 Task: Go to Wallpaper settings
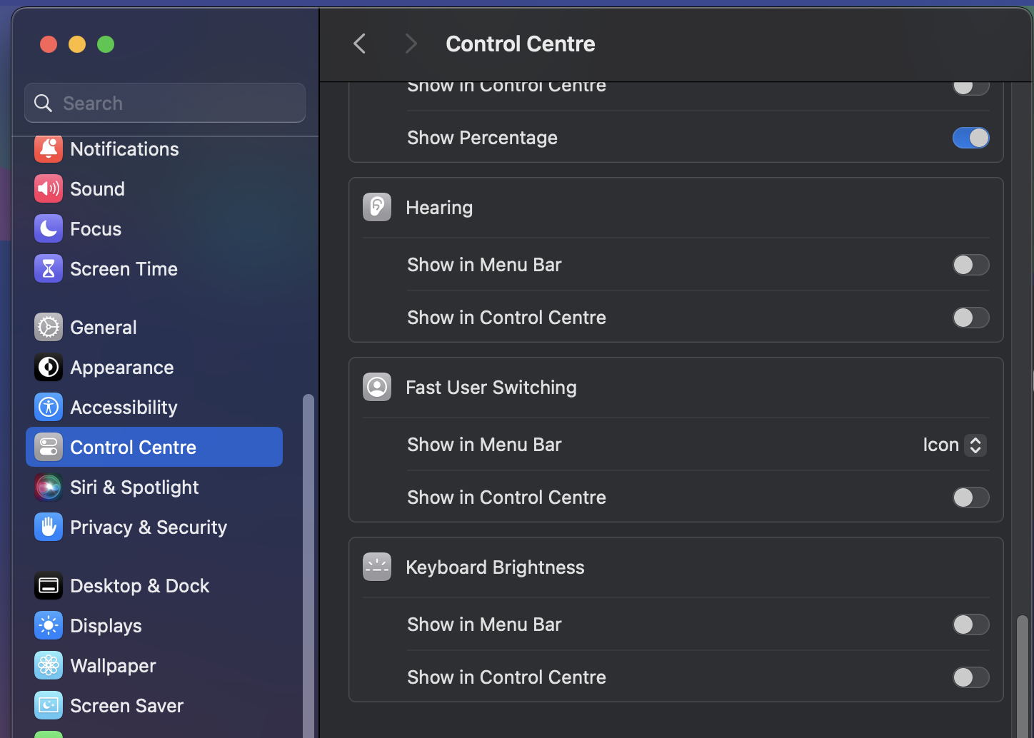[154, 666]
